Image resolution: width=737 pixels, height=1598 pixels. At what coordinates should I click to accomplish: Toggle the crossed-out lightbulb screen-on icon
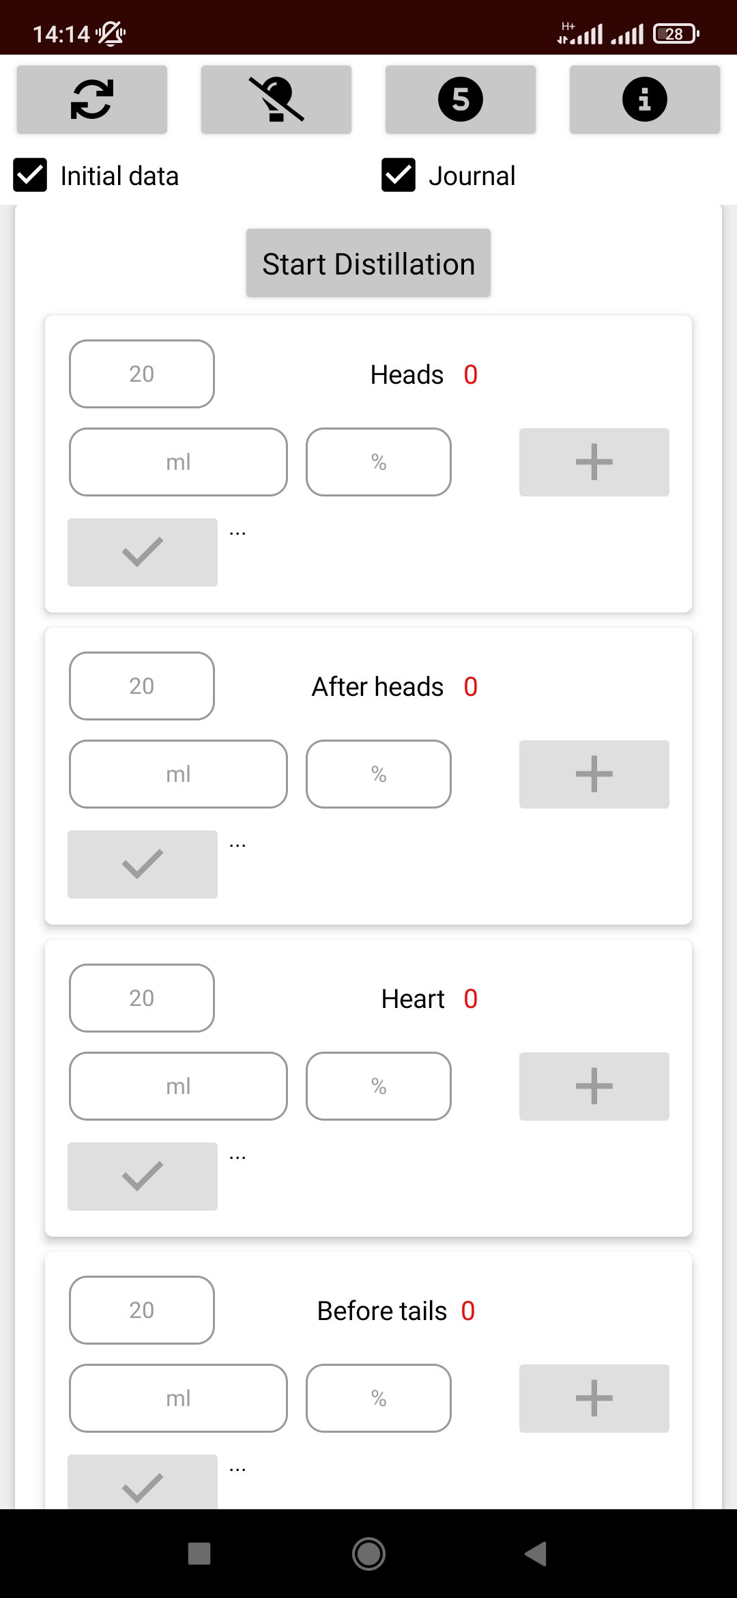point(276,100)
